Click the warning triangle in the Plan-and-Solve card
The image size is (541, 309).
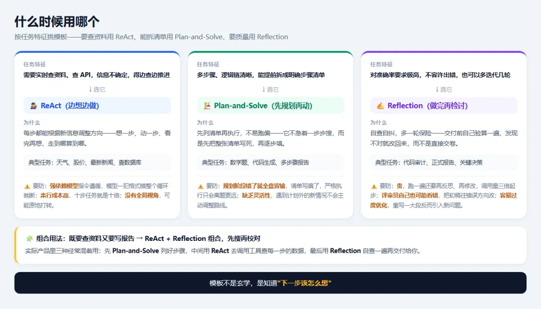(x=200, y=186)
